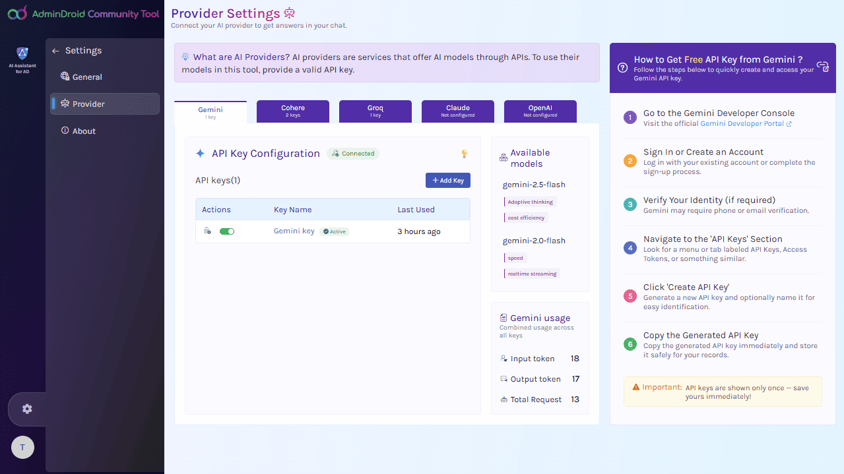Click the user avatar labeled T
The height and width of the screenshot is (474, 844).
(22, 448)
